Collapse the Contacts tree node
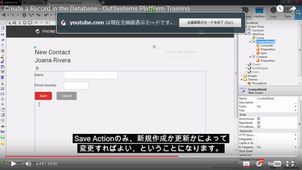Image resolution: width=302 pixels, height=170 pixels. [x=250, y=57]
